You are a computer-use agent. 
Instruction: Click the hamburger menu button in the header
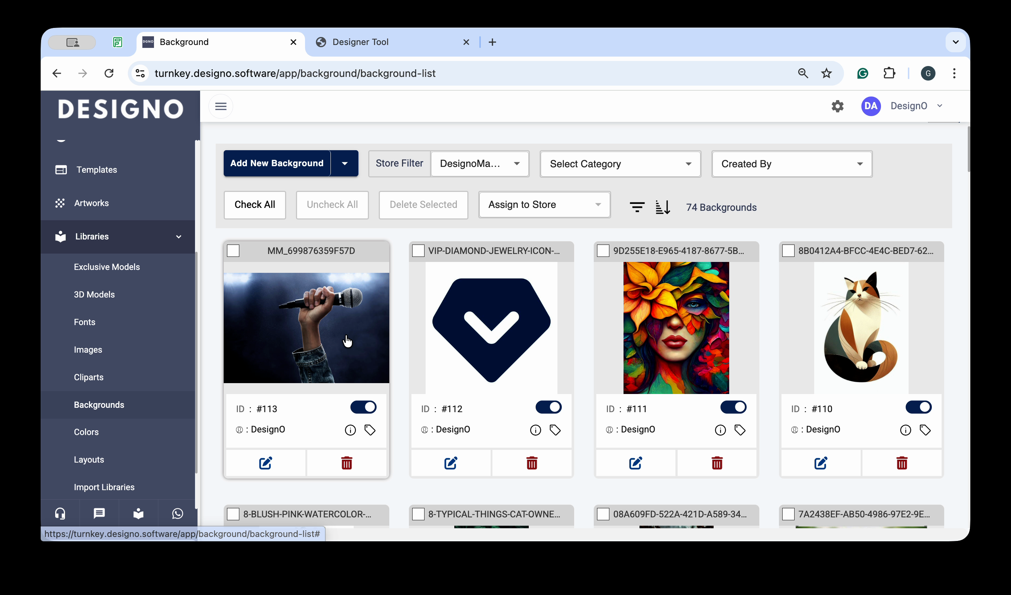[x=221, y=106]
